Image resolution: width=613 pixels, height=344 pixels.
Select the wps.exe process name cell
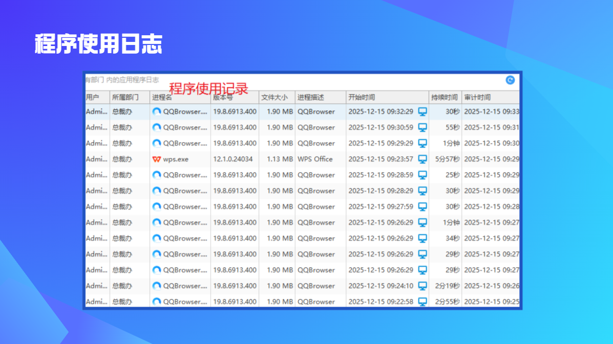tap(176, 159)
